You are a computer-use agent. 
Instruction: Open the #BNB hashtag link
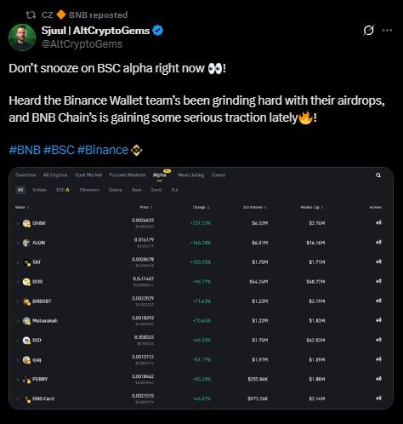25,150
